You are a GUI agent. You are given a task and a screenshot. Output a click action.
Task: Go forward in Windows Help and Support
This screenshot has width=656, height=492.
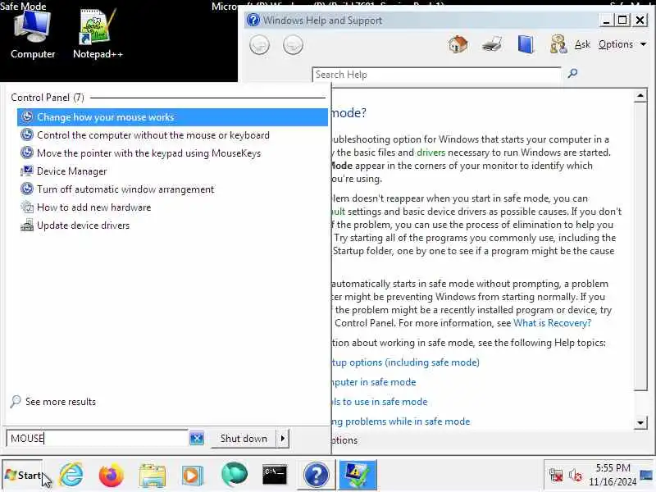pos(293,45)
